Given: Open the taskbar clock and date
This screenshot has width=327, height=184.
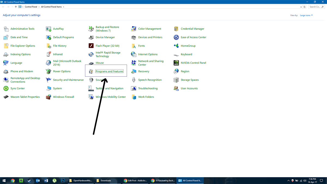Looking at the screenshot, I should click(312, 180).
